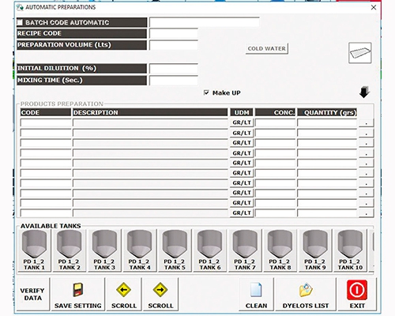Viewport: 395px width, 316px height.
Task: Open the dot lookup button on last product row
Action: tap(367, 213)
